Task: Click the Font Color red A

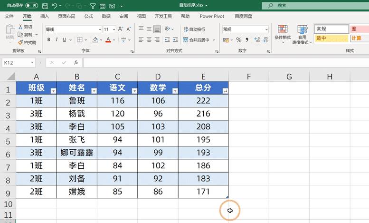Action: [x=108, y=39]
